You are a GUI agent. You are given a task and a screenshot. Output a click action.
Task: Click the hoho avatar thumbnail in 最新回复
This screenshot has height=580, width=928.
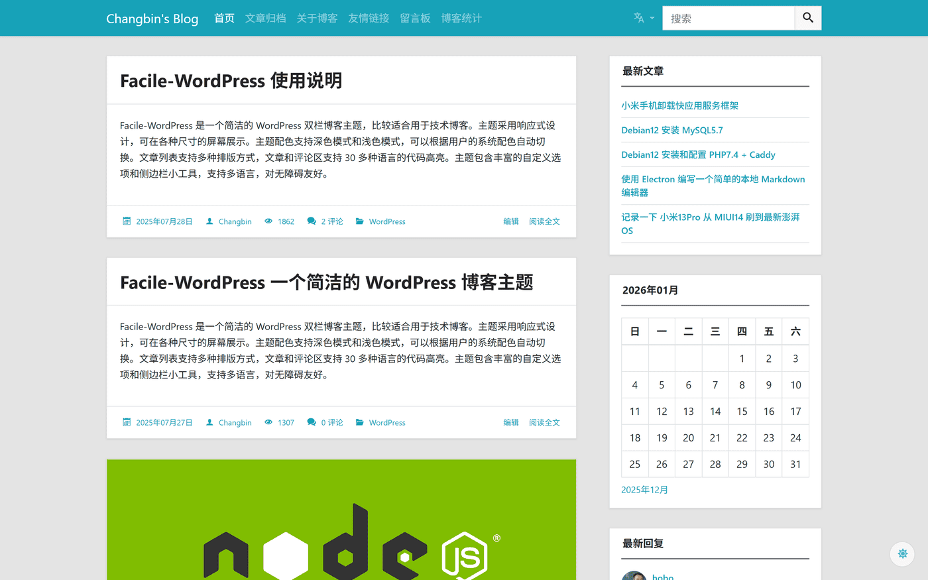tap(633, 575)
